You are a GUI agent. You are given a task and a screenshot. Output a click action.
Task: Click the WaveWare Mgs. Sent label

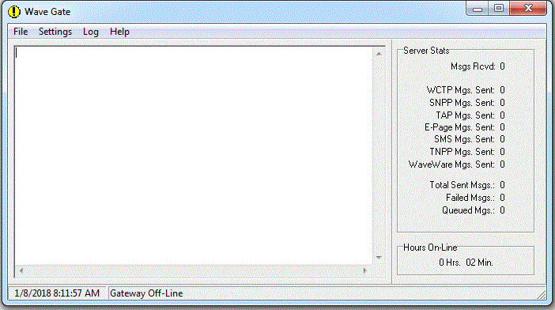pos(451,164)
